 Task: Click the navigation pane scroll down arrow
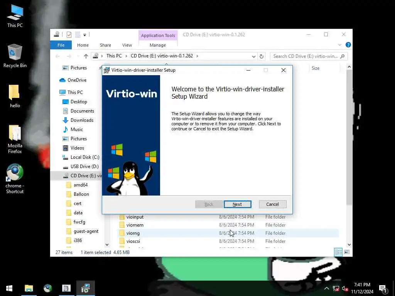point(107,244)
